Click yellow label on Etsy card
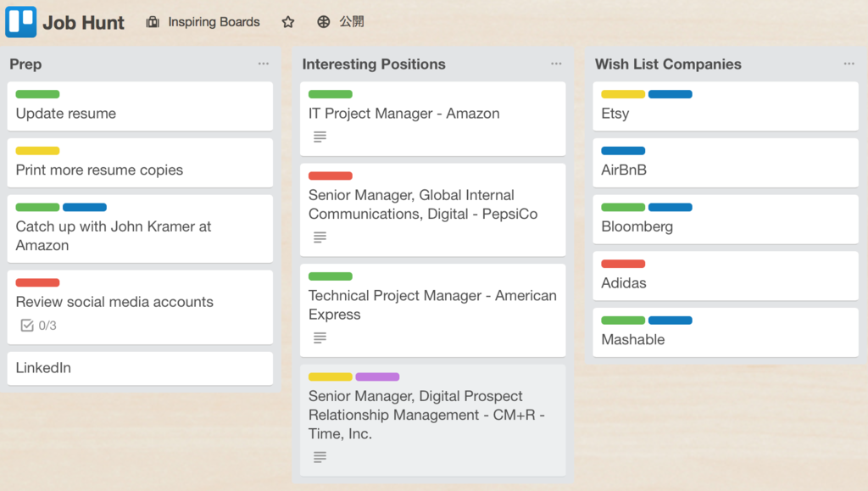868x491 pixels. [623, 94]
